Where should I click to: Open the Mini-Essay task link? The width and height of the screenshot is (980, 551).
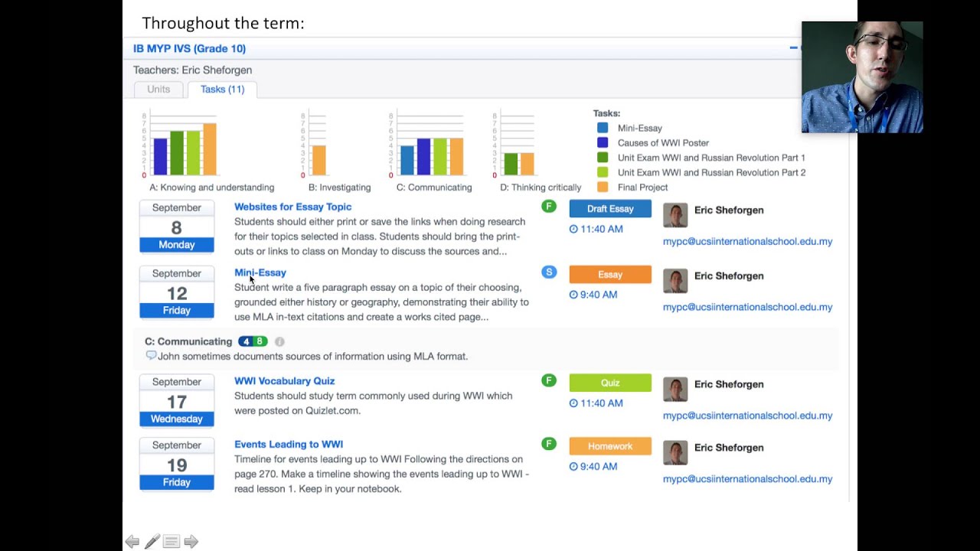click(x=260, y=272)
